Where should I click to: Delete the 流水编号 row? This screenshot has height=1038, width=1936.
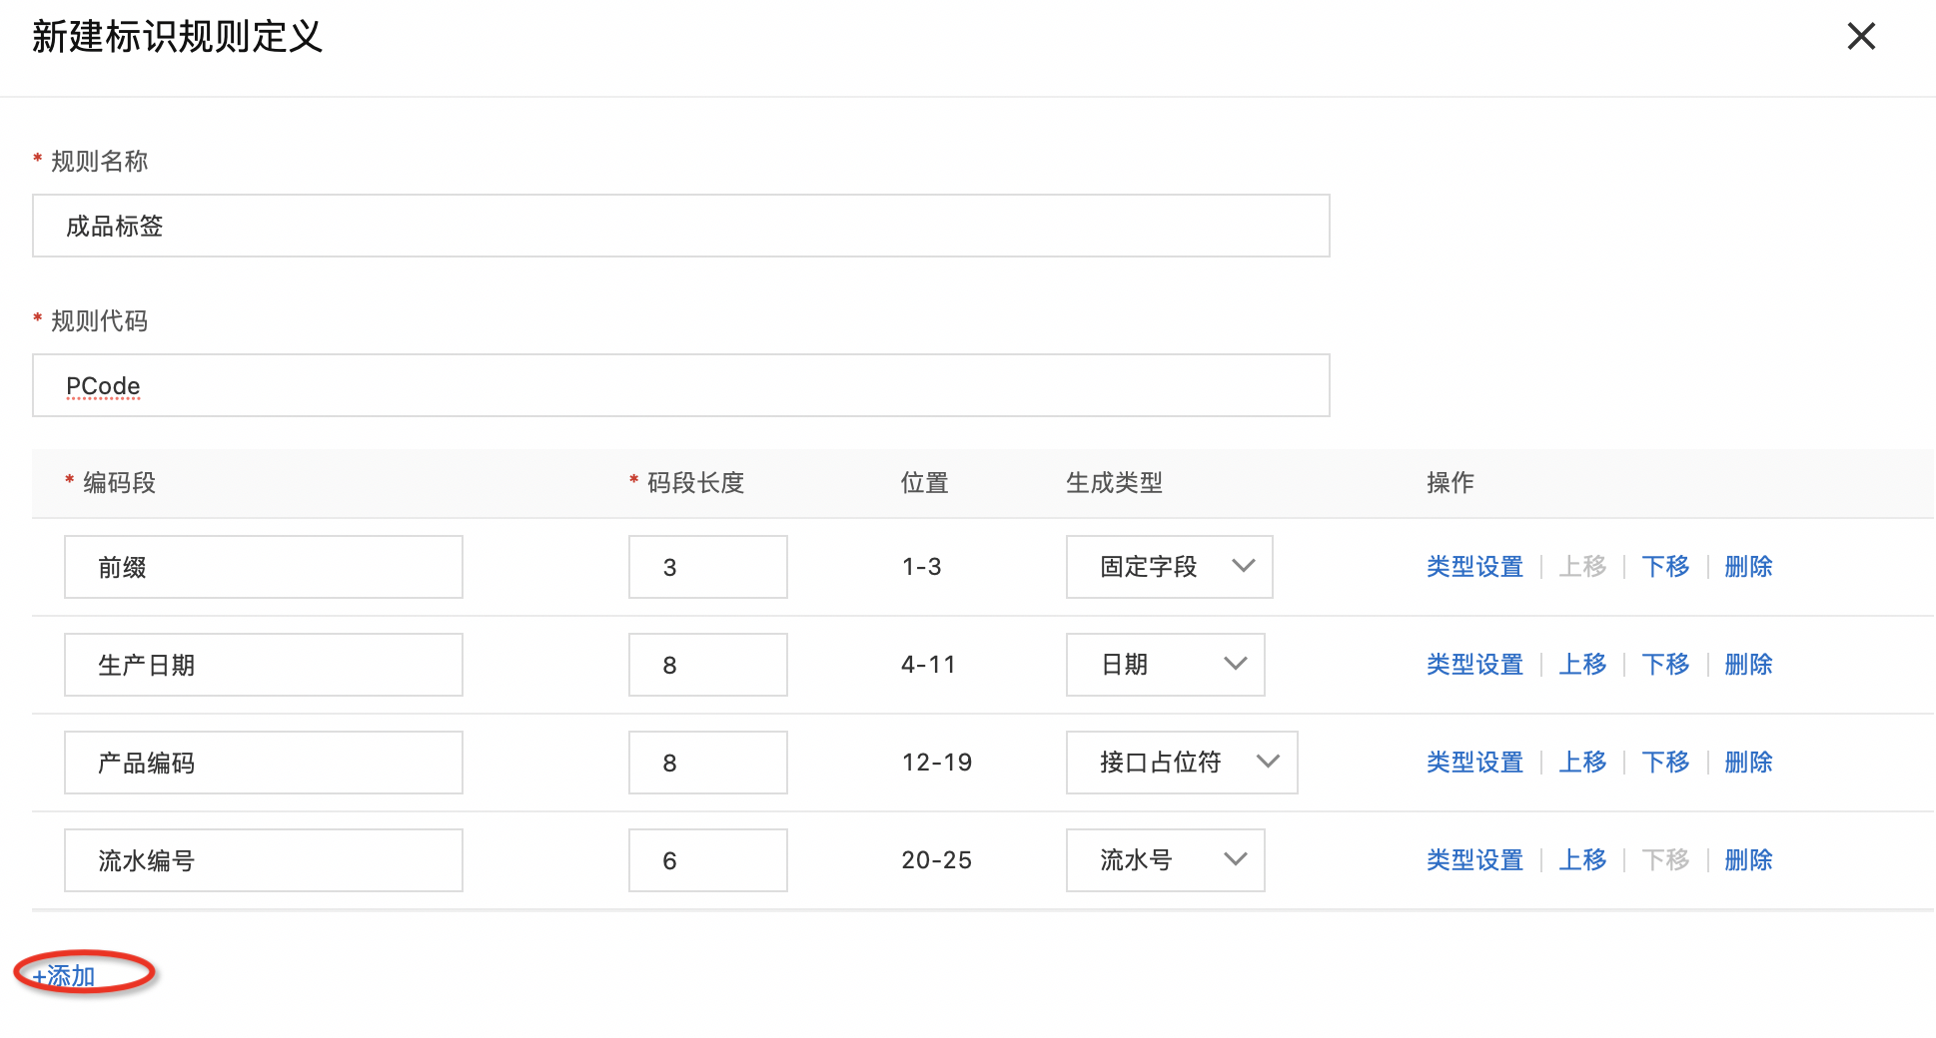pos(1748,860)
